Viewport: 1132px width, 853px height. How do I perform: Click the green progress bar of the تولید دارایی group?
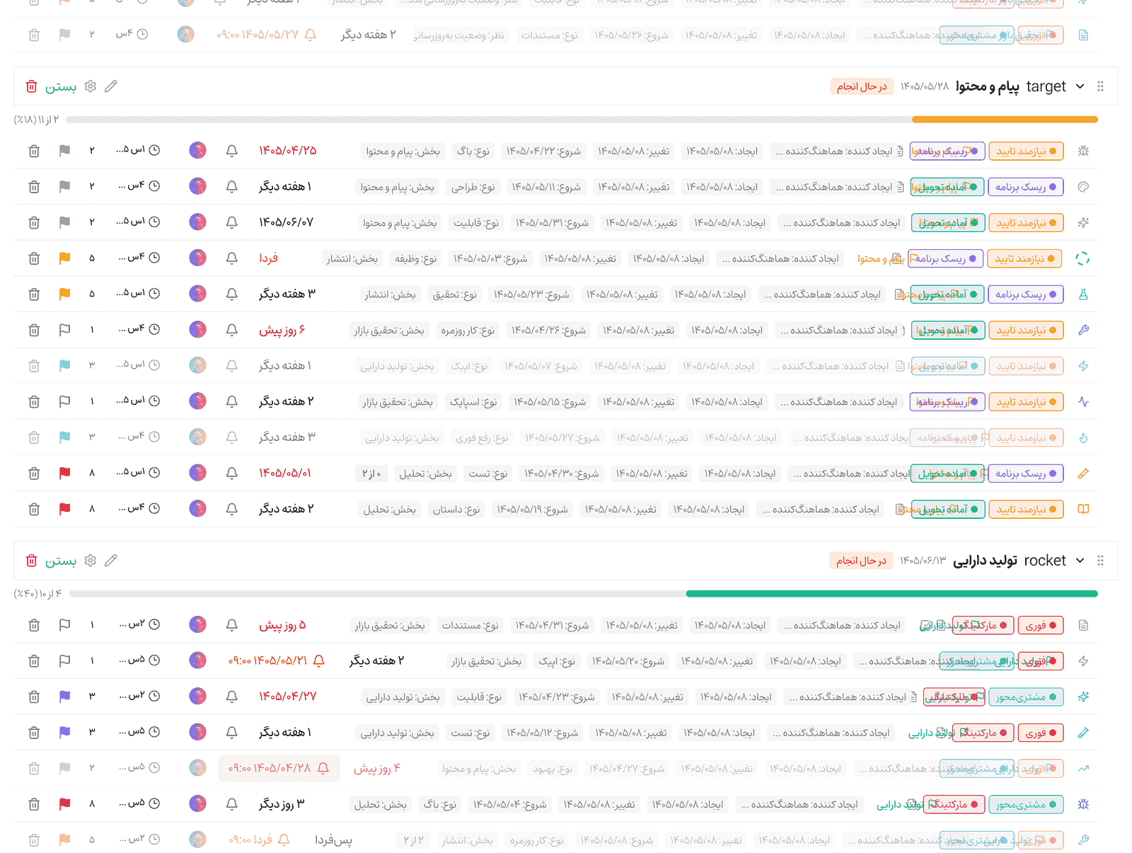tap(891, 594)
